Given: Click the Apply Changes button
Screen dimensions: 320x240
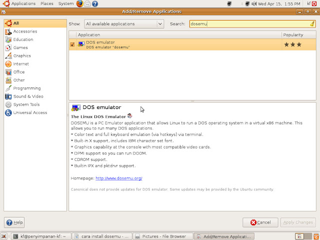Looking at the screenshot, I should click(298, 222).
